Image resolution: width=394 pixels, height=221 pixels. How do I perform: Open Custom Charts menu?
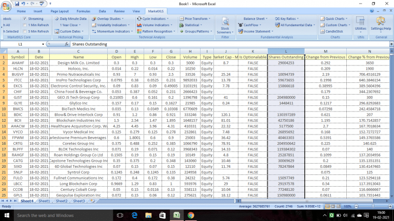coord(335,25)
